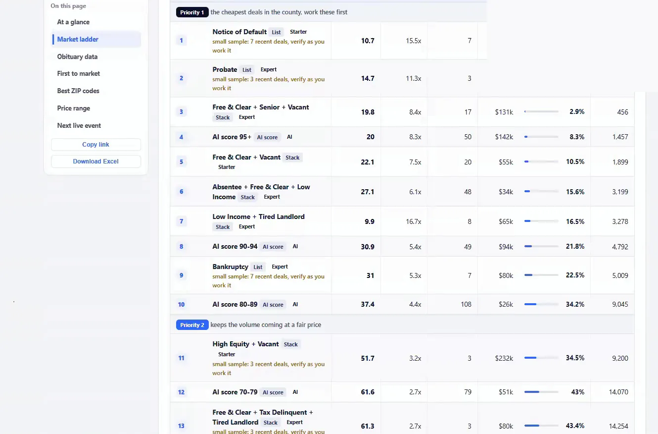
Task: Click the $55k value in Free & Clear + Vacant row
Action: [506, 162]
